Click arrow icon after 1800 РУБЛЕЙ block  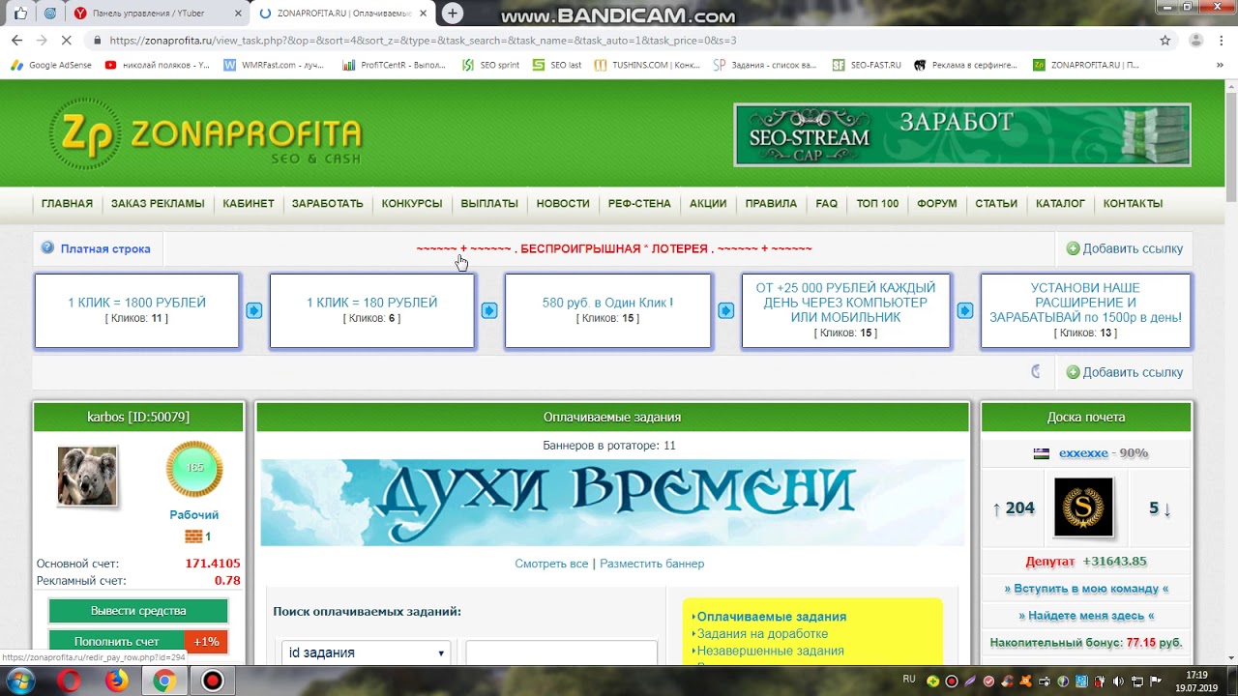[x=253, y=310]
